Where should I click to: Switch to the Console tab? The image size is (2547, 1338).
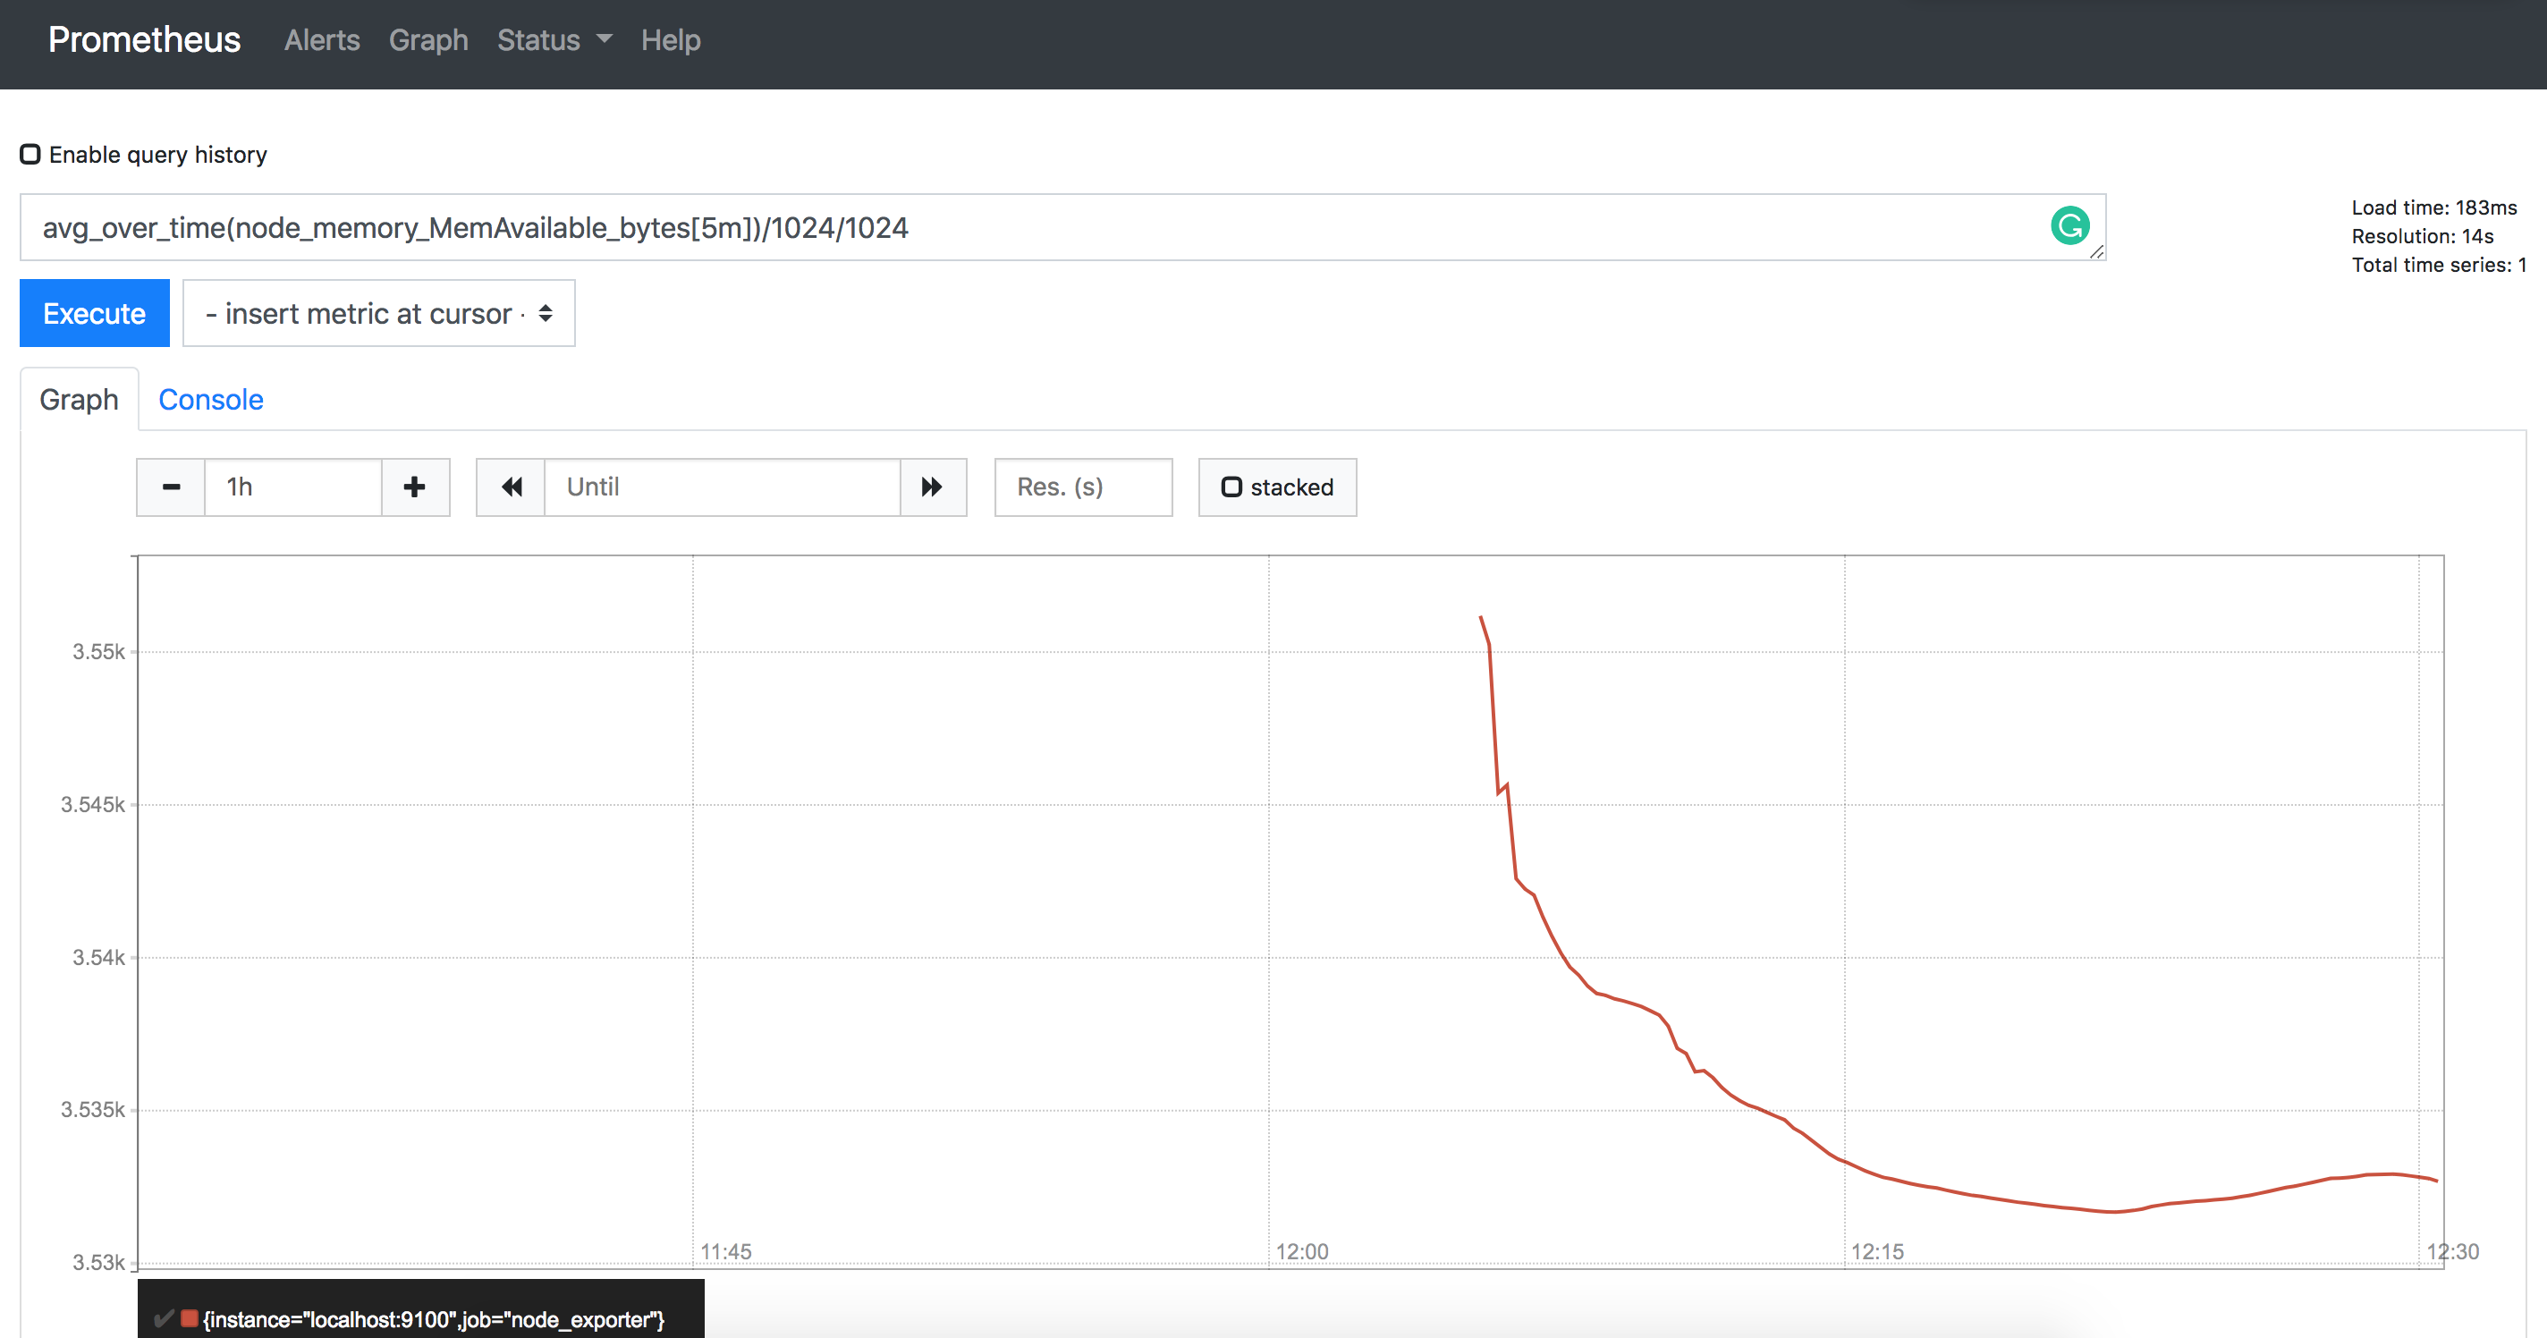tap(210, 398)
